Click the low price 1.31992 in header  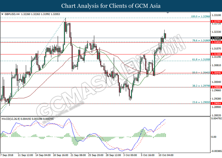pyautogui.click(x=45, y=14)
